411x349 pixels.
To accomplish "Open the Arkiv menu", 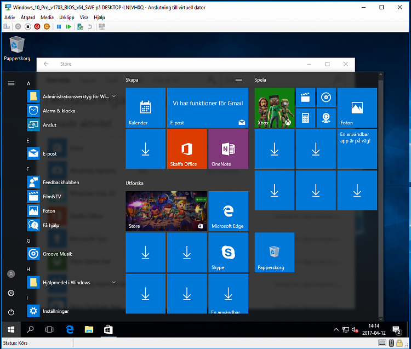I will click(x=10, y=18).
